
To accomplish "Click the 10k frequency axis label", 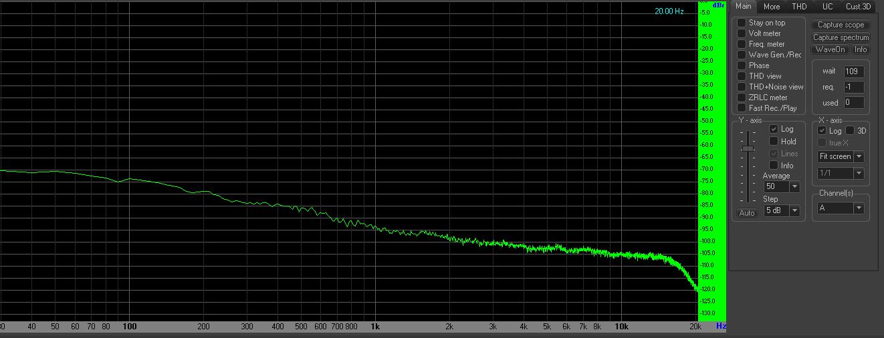I will click(621, 327).
